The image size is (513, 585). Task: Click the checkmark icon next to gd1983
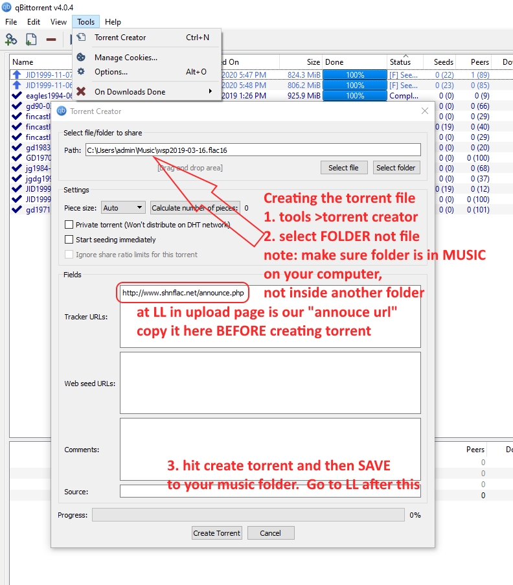pos(17,147)
